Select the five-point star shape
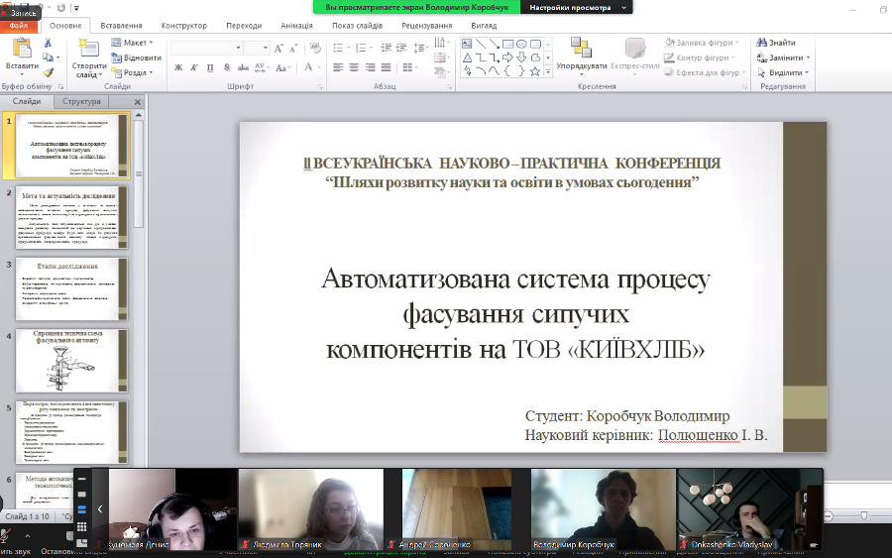 point(535,71)
